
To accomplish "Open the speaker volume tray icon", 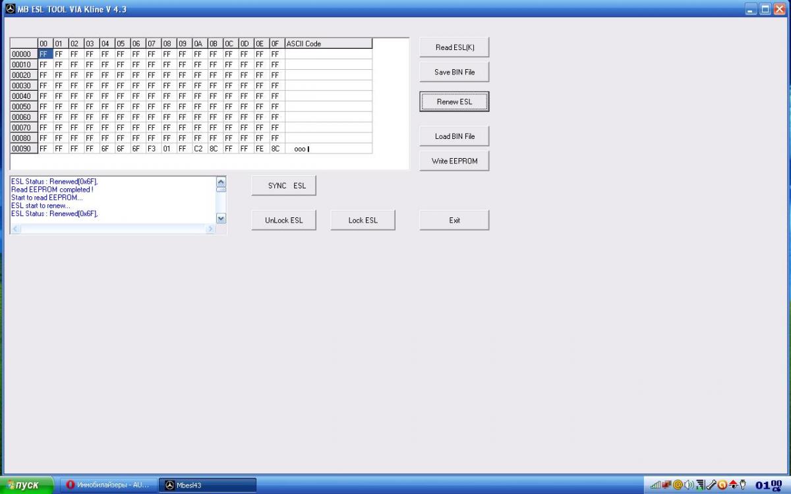I will click(x=689, y=485).
